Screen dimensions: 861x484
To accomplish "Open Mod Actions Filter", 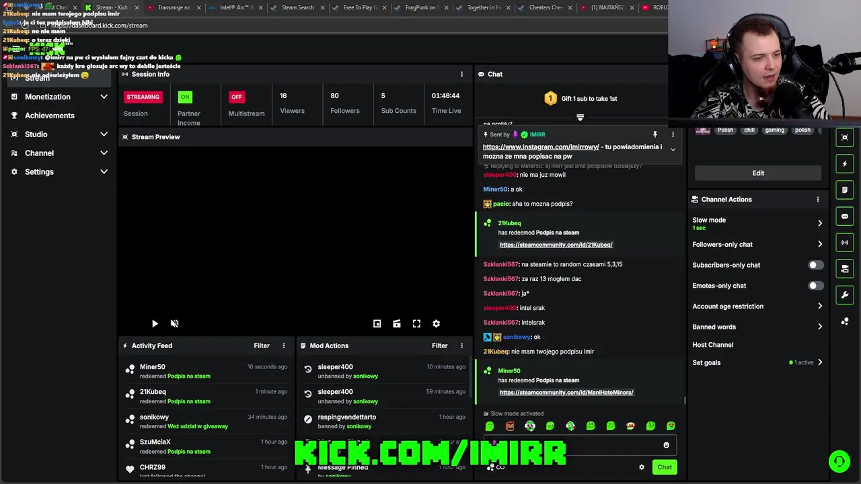I will pyautogui.click(x=439, y=346).
